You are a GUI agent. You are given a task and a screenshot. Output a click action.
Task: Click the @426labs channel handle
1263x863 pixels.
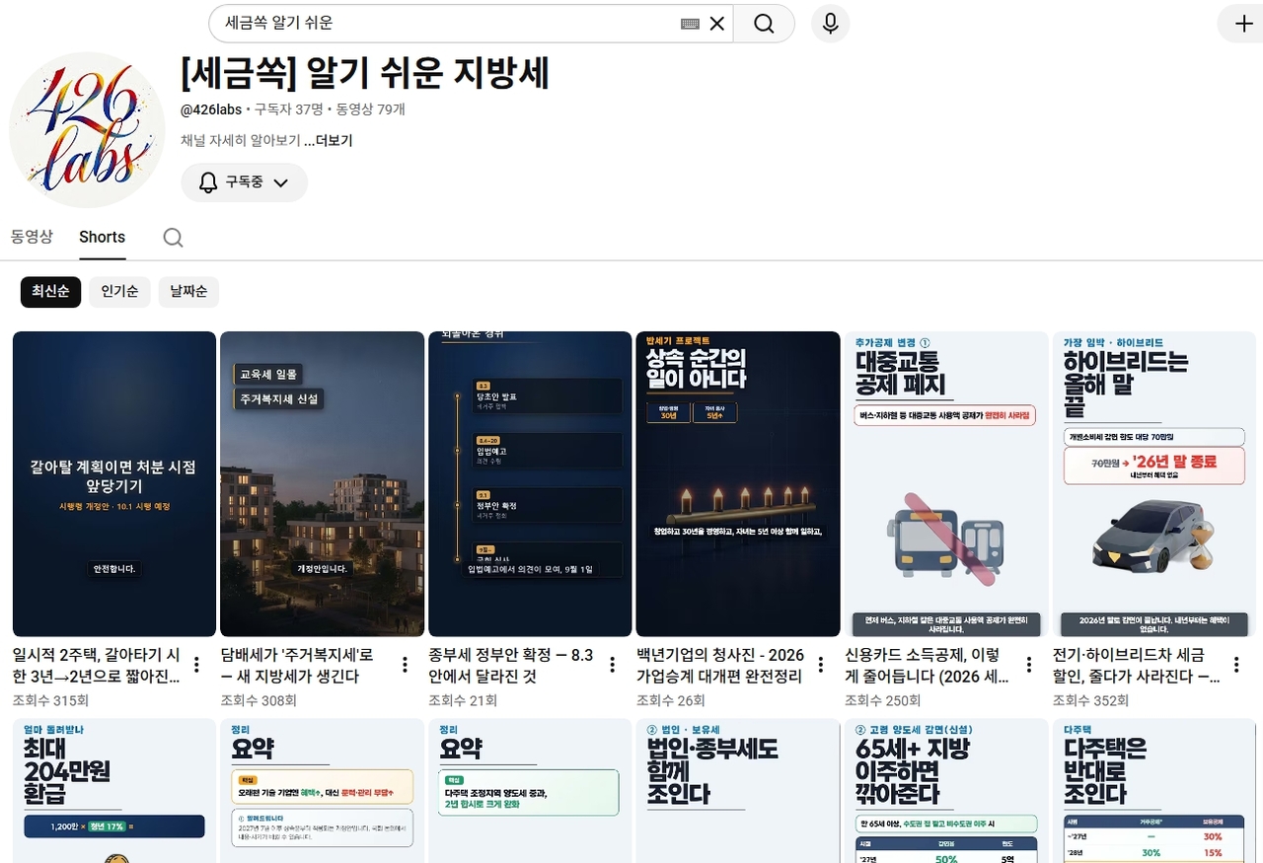(211, 109)
